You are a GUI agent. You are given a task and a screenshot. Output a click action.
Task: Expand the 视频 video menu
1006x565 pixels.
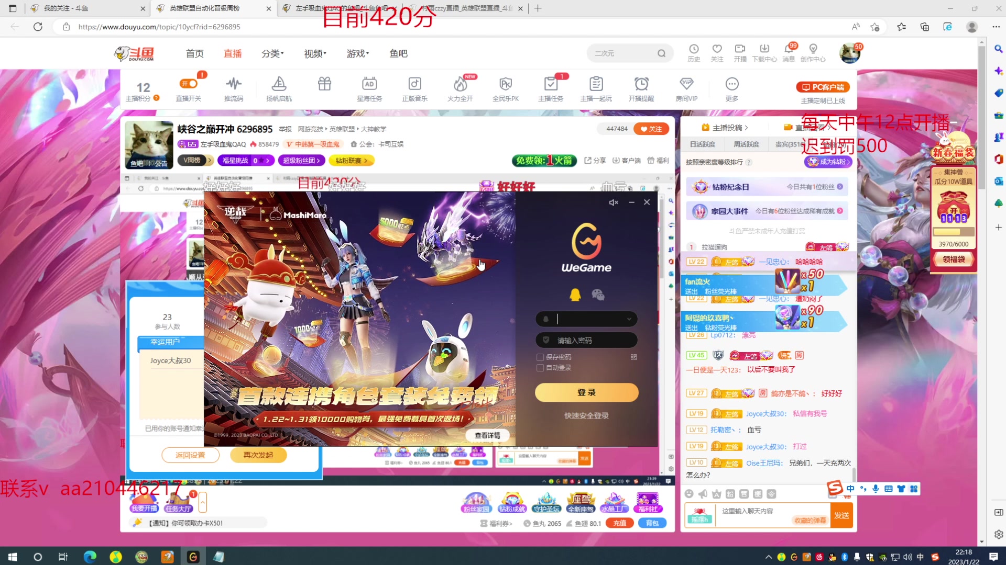315,53
